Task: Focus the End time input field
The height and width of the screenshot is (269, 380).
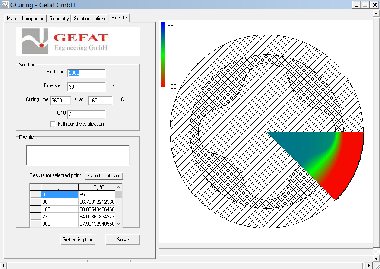Action: pos(86,73)
